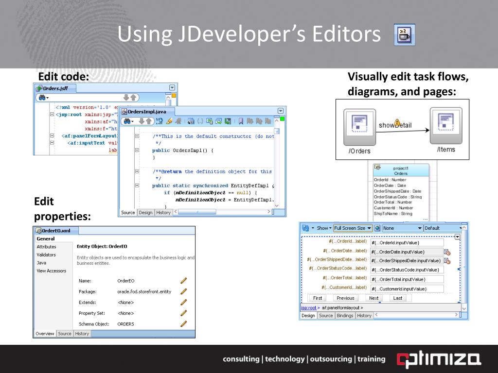Select the project1 Orders entity diagram header

401,170
